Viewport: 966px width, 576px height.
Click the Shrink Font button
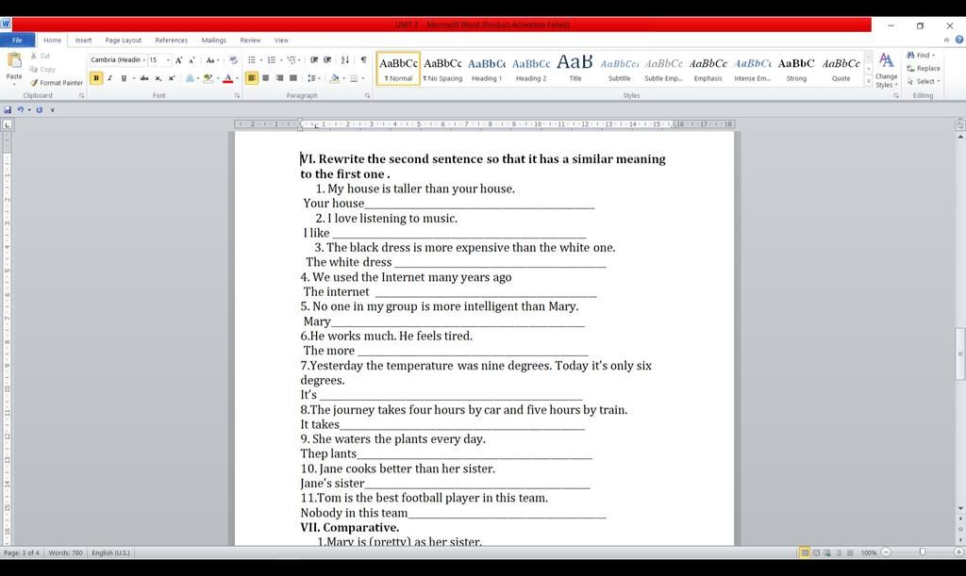[192, 60]
